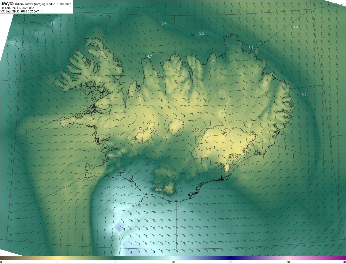Click the 3.4 value label on the map
Image resolution: width=346 pixels, height=264 pixels.
pyautogui.click(x=295, y=27)
